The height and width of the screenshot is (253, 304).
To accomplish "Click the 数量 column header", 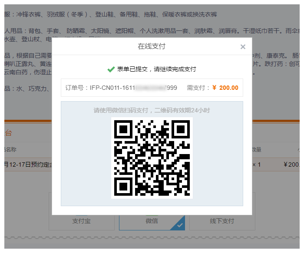I will (257, 150).
